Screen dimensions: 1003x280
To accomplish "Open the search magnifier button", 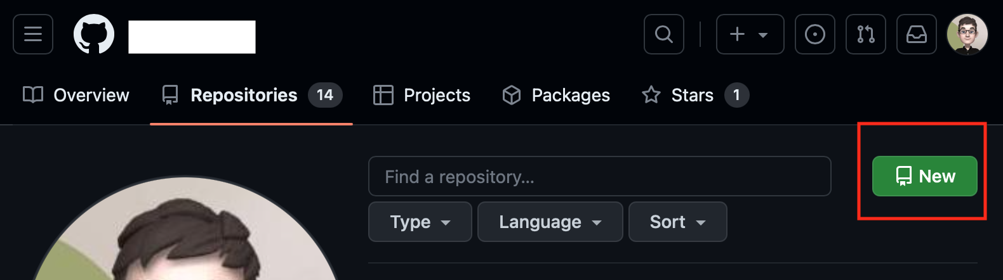I will click(x=663, y=34).
